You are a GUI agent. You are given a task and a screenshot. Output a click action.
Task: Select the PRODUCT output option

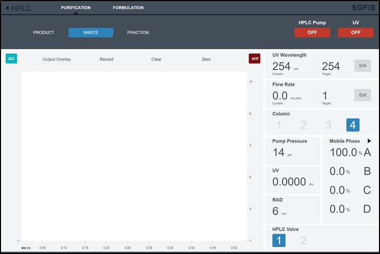click(44, 33)
